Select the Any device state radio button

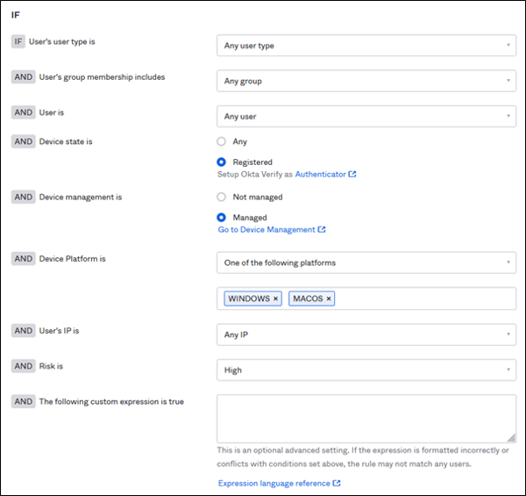(223, 141)
